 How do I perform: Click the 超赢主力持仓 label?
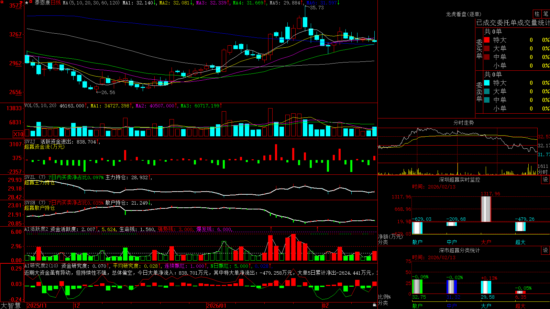coord(40,182)
